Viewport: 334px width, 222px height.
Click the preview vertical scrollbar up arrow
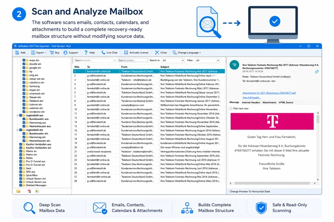pos(318,113)
